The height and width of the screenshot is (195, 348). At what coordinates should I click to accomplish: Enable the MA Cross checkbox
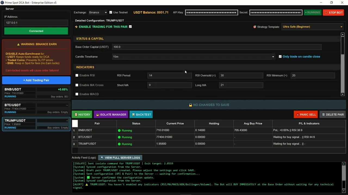coord(77,85)
